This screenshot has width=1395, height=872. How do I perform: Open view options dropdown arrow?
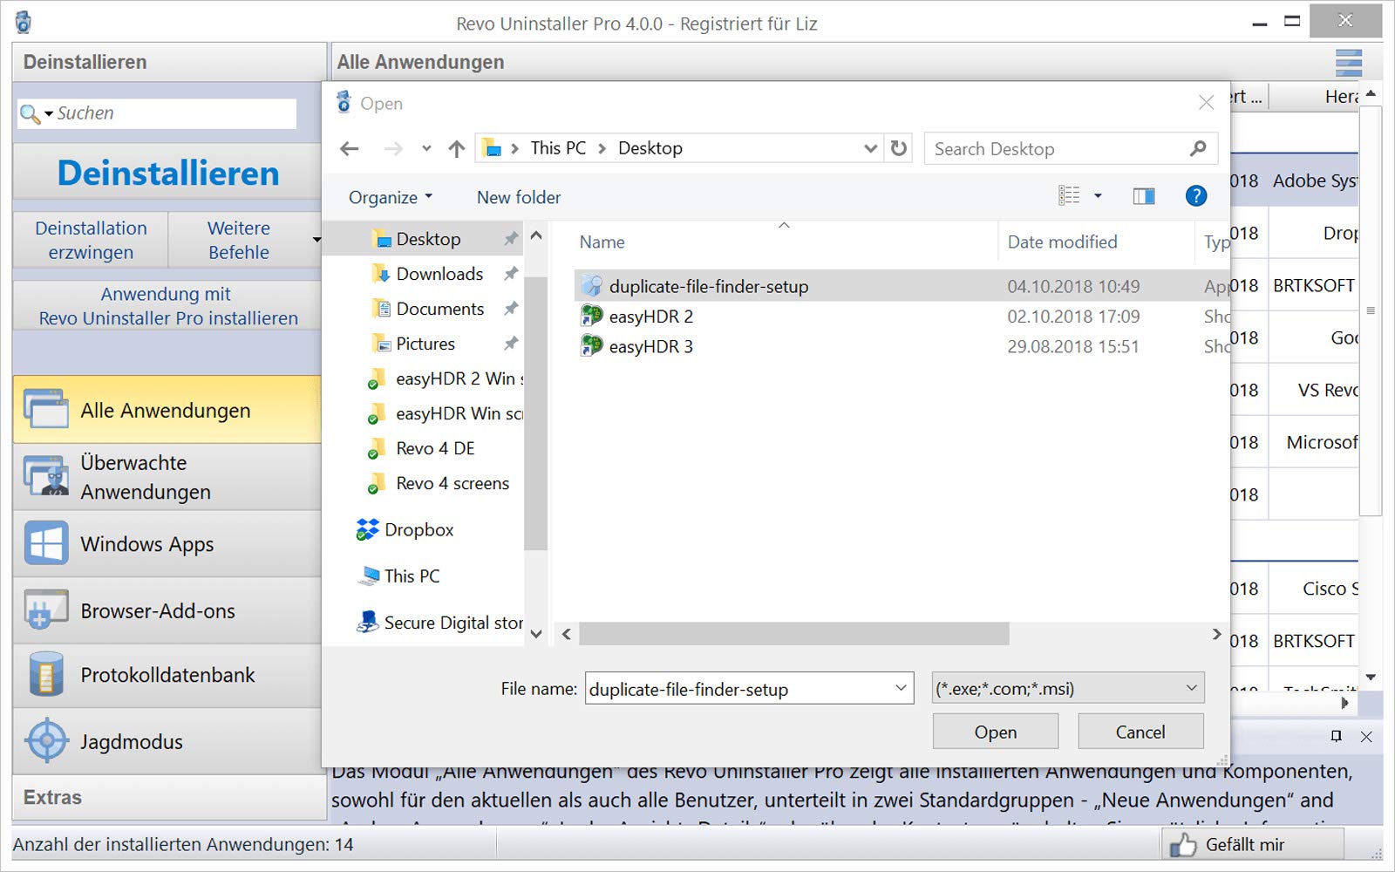[1098, 196]
